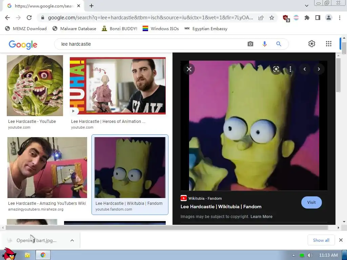Screen dimensions: 347x260
Task: Click the horizontal page scrollbar
Action: (x=166, y=227)
